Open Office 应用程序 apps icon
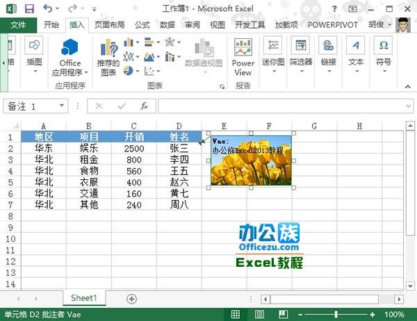This screenshot has height=321, width=417. point(69,57)
